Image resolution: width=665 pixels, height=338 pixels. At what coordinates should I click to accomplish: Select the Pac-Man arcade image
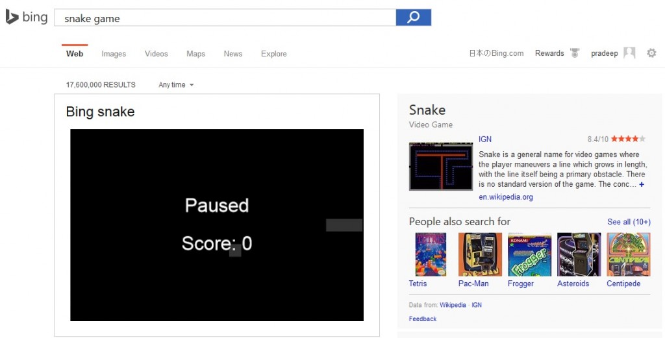click(x=480, y=254)
